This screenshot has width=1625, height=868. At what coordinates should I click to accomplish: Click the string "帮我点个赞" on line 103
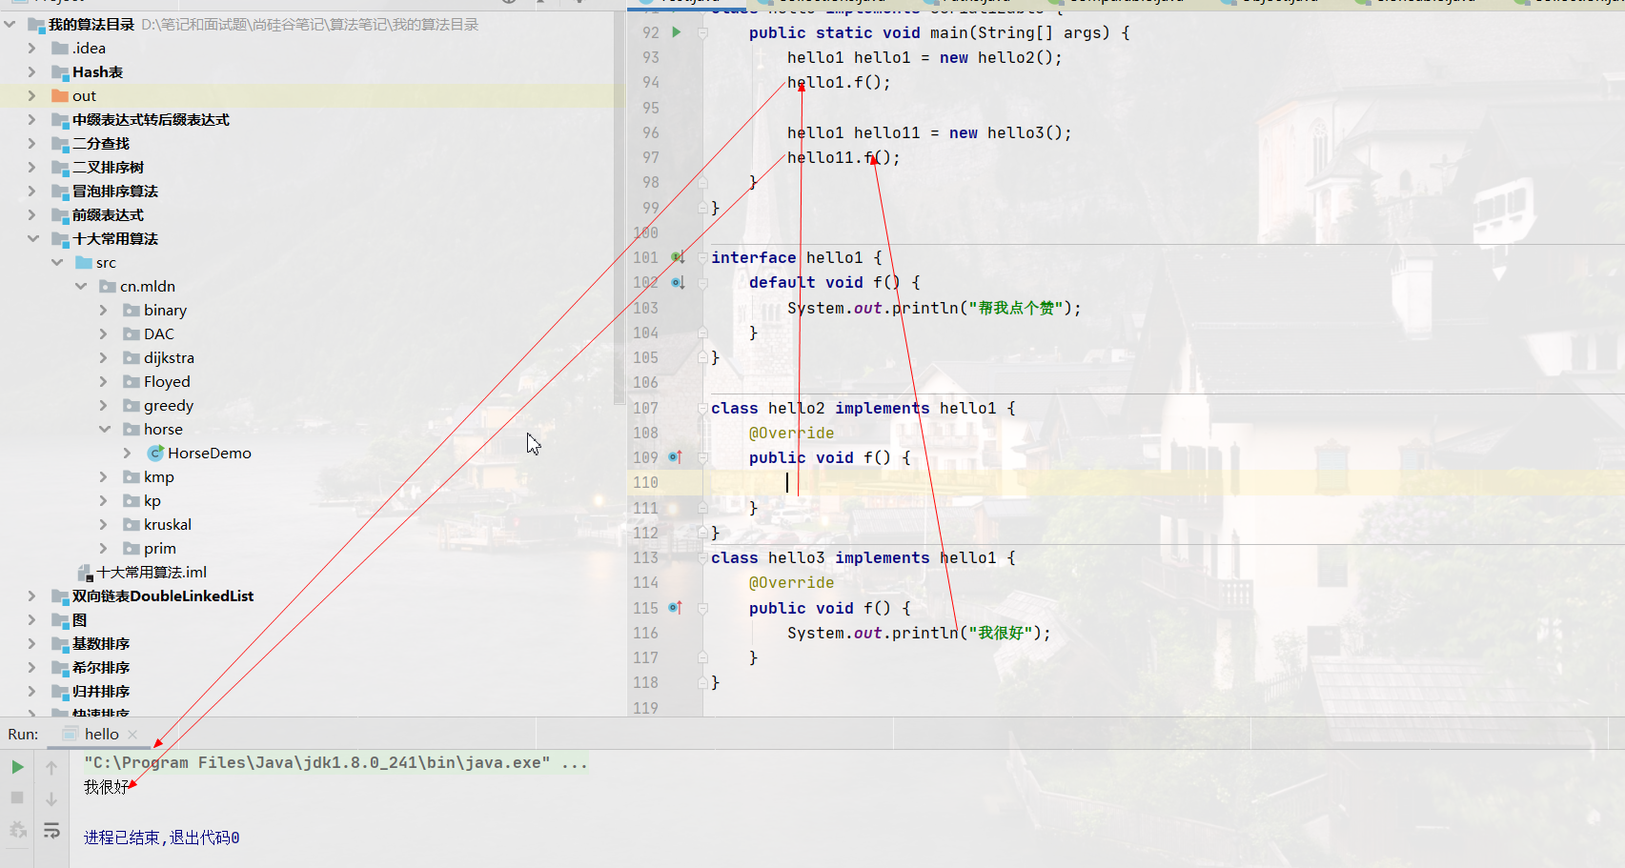pos(1016,308)
